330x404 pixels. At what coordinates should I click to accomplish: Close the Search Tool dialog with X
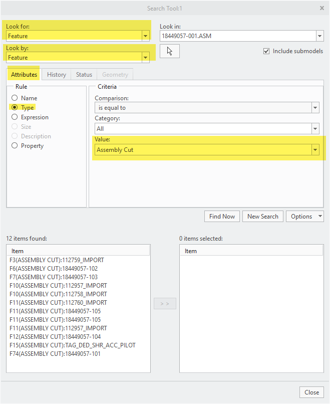[321, 8]
